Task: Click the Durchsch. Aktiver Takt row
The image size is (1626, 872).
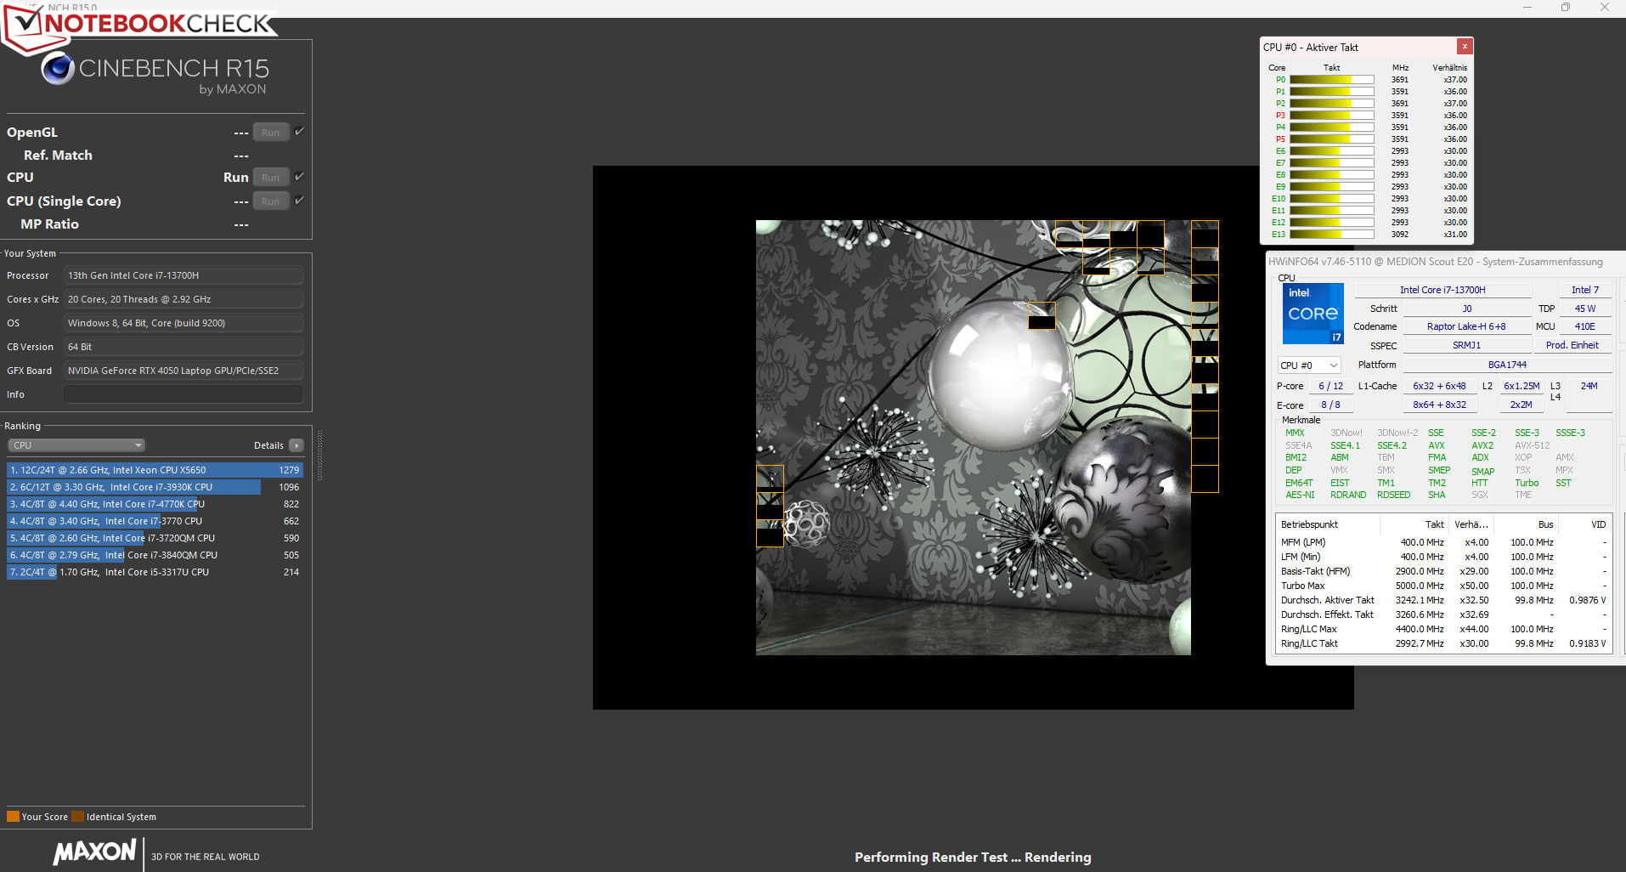Action: [x=1443, y=600]
